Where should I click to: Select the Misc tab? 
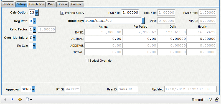pyautogui.click(x=51, y=4)
